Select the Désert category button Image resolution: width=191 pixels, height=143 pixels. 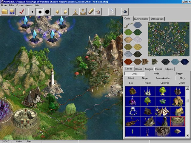coord(131,78)
